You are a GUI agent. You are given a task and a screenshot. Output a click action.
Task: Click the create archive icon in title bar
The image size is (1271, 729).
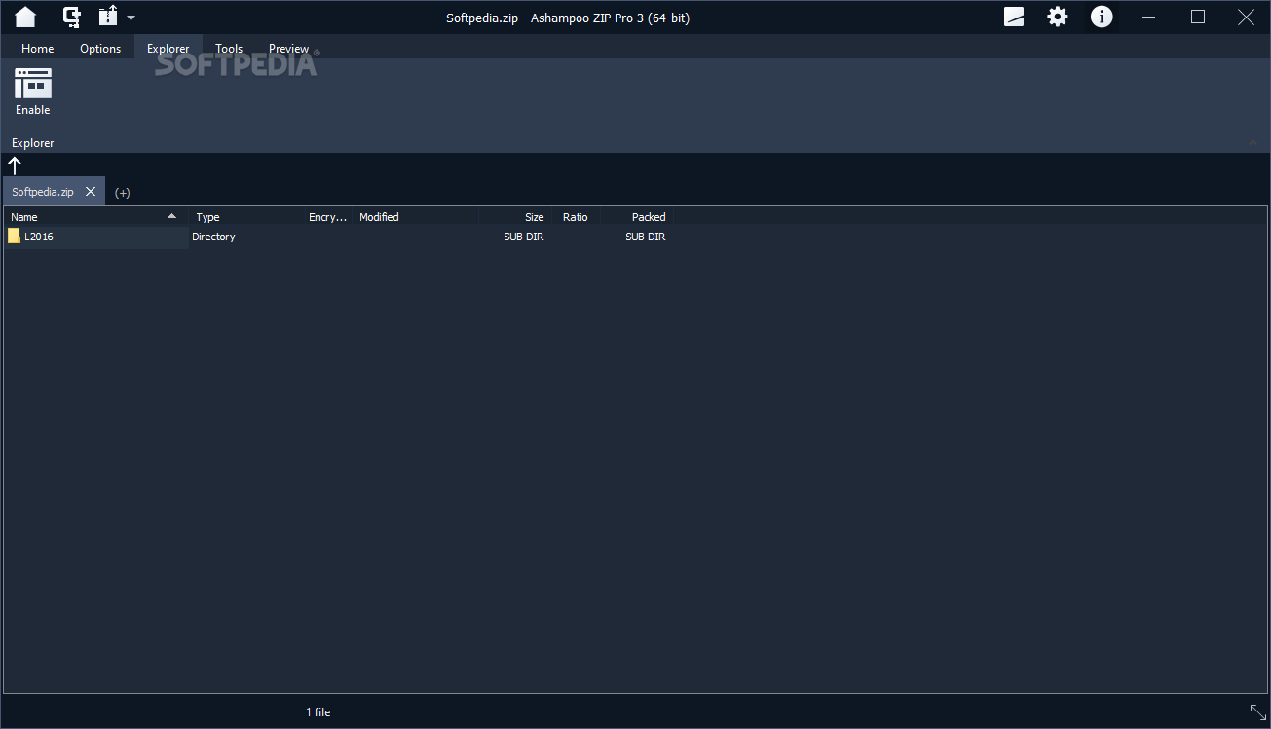point(71,17)
